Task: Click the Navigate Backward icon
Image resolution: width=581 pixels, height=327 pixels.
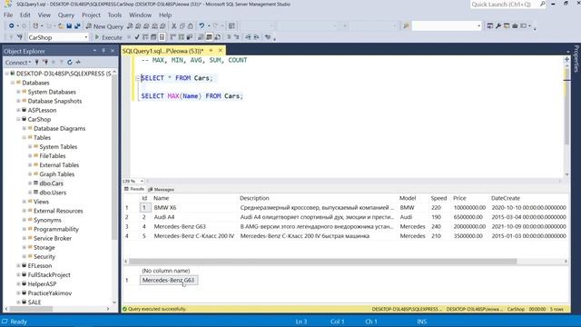Action: 12,26
